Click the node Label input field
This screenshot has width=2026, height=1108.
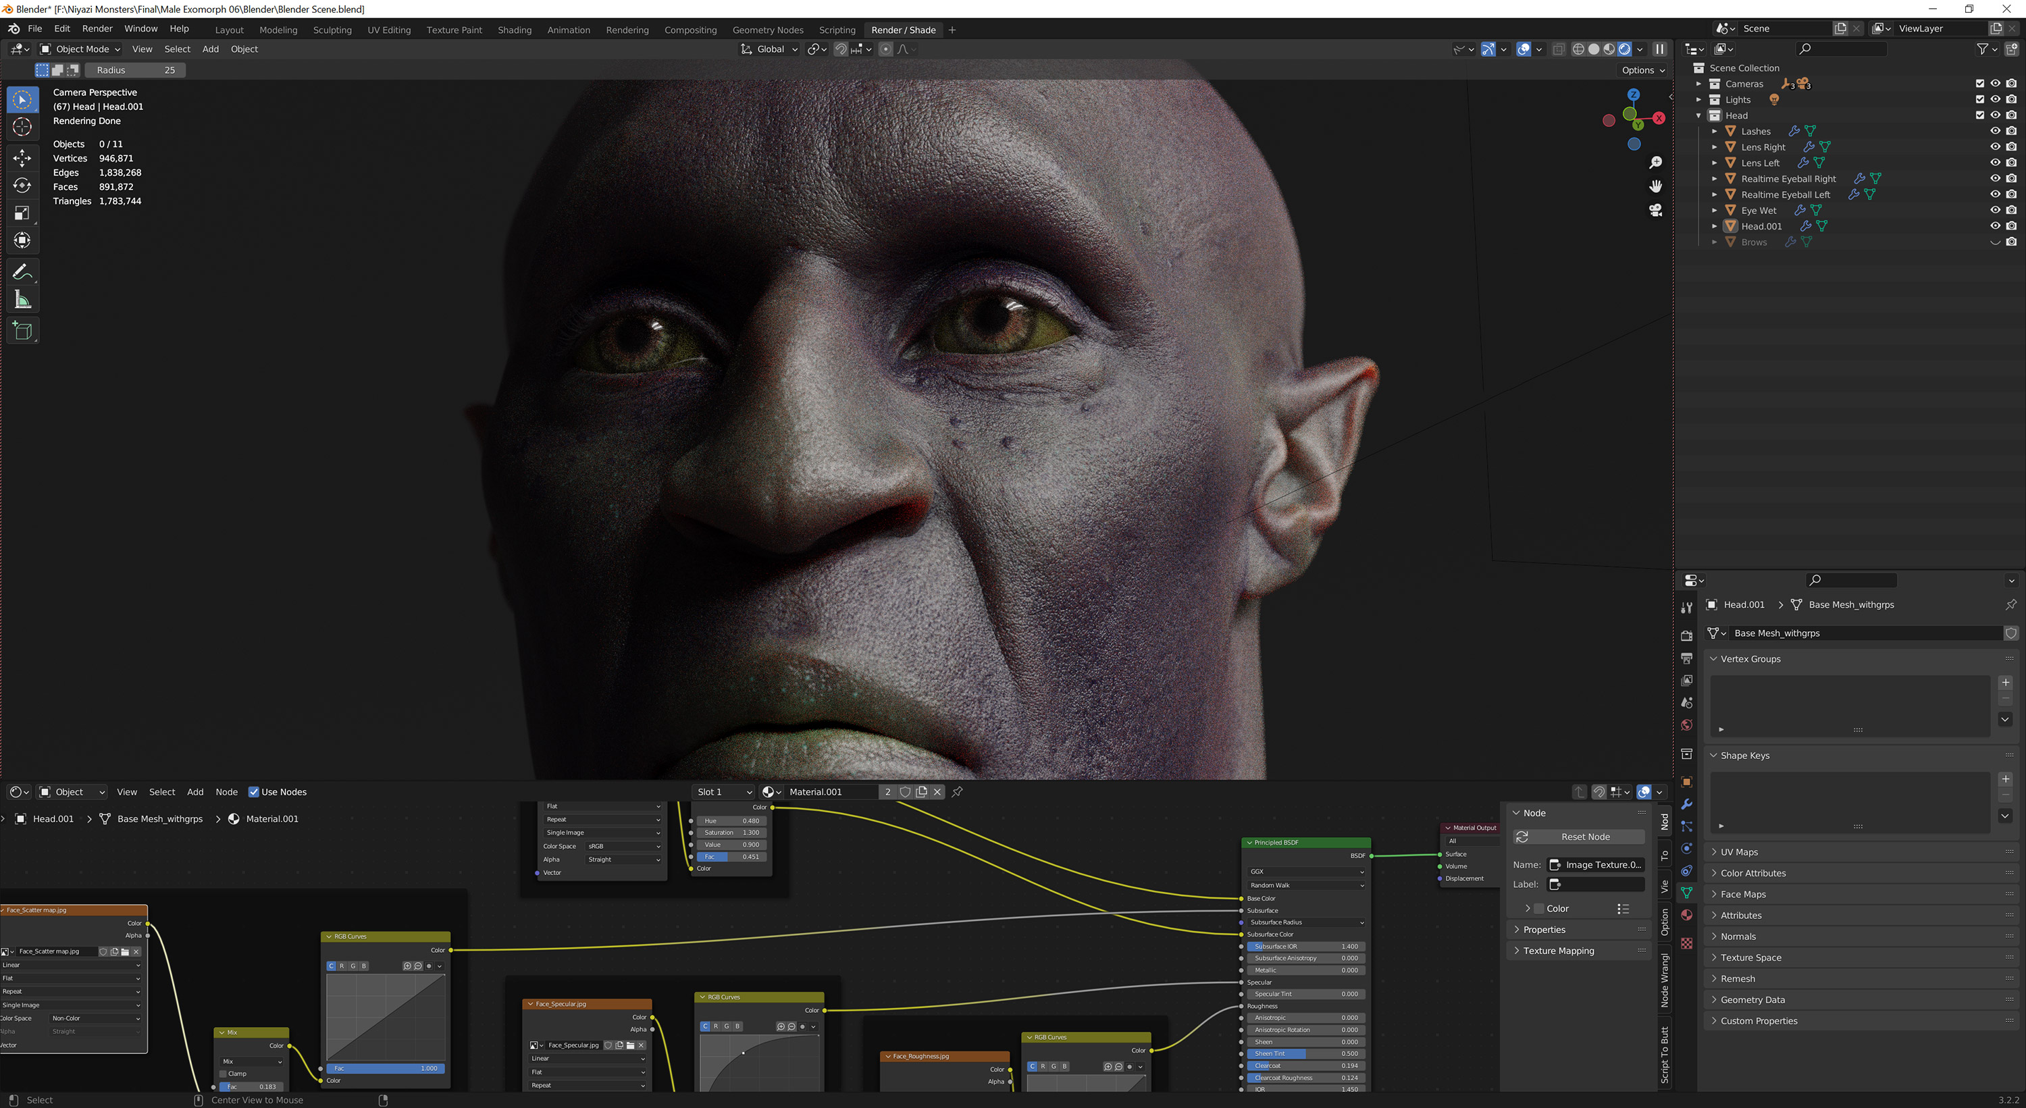click(x=1596, y=885)
